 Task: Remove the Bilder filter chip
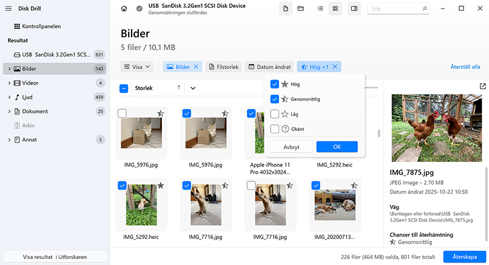click(x=196, y=67)
